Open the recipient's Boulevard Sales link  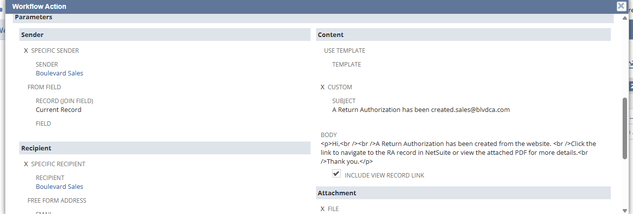pyautogui.click(x=59, y=186)
